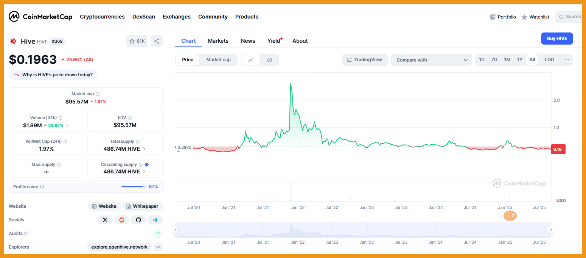Open the Whitepaper link

[x=143, y=206]
